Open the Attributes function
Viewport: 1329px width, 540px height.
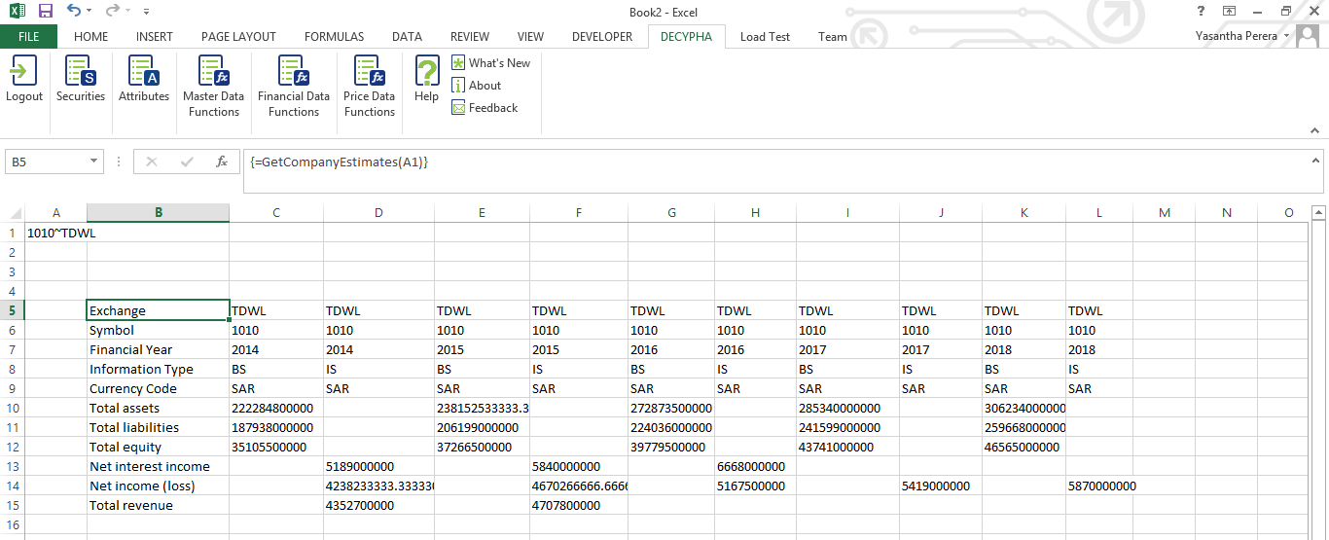pyautogui.click(x=144, y=80)
